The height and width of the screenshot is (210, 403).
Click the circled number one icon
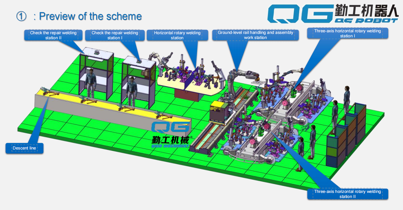pyautogui.click(x=21, y=16)
